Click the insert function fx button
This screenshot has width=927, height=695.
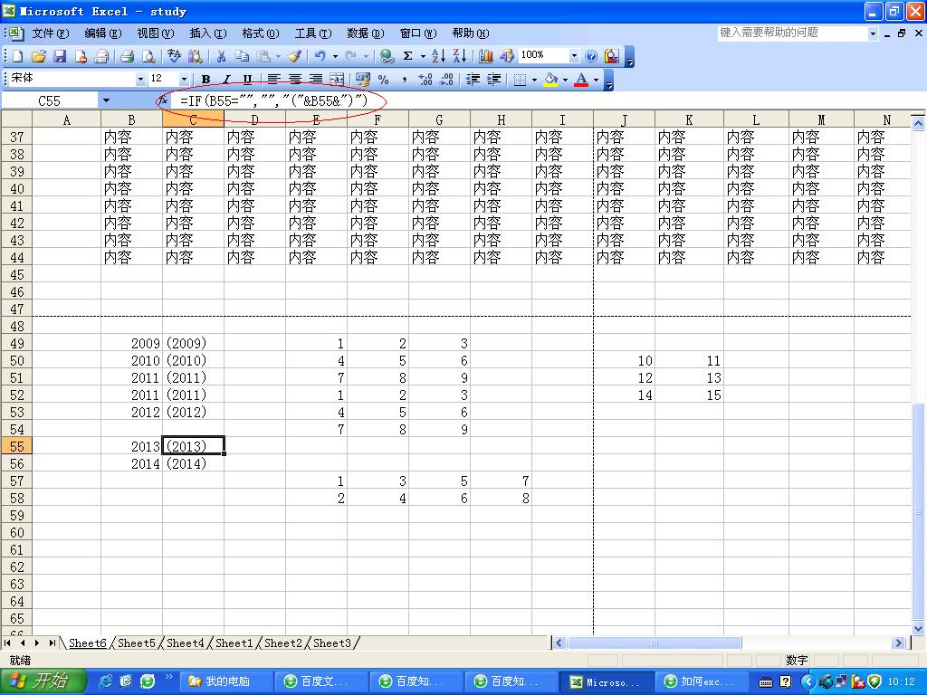point(163,100)
